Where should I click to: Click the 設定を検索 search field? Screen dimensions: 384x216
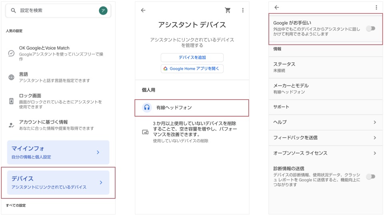(x=58, y=10)
